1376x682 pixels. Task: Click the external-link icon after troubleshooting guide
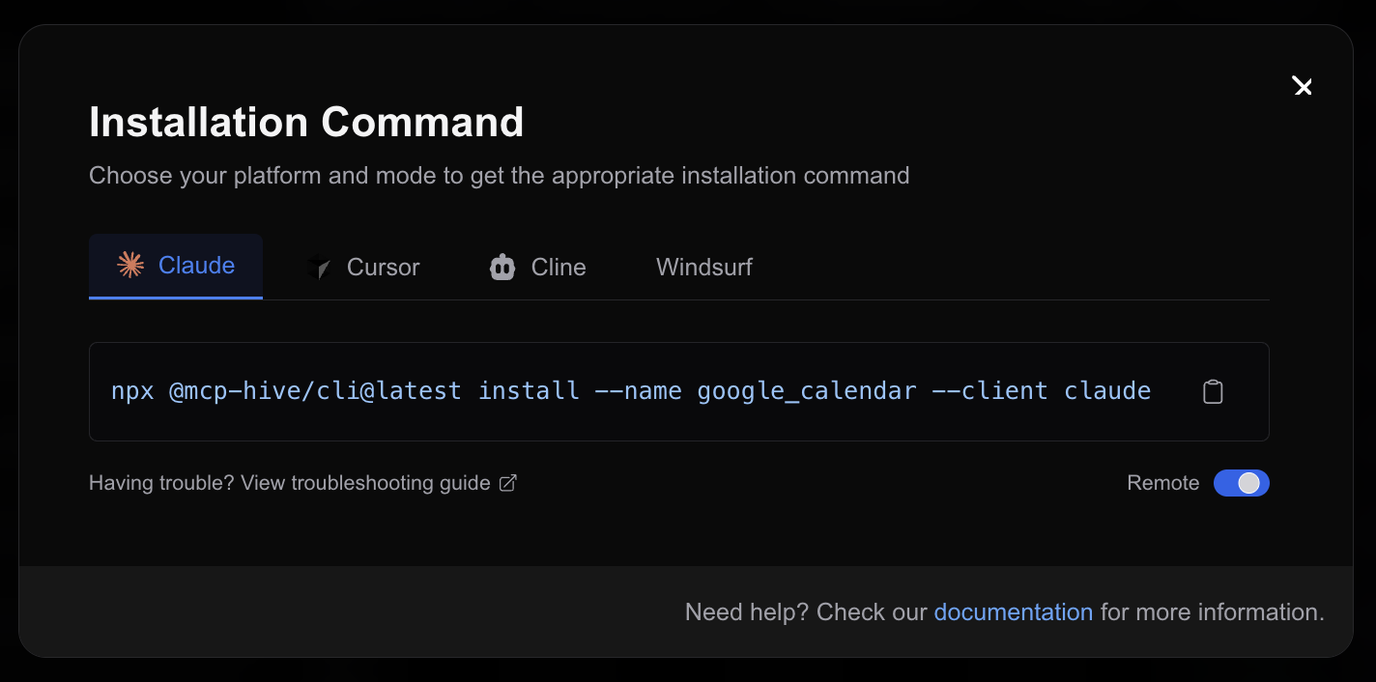click(x=509, y=483)
